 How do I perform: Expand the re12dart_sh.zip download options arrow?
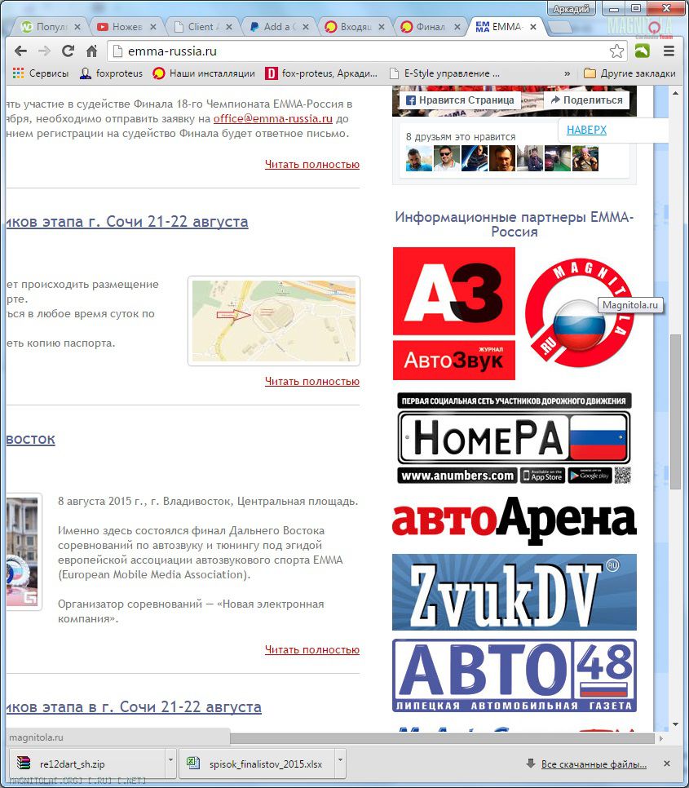(170, 764)
